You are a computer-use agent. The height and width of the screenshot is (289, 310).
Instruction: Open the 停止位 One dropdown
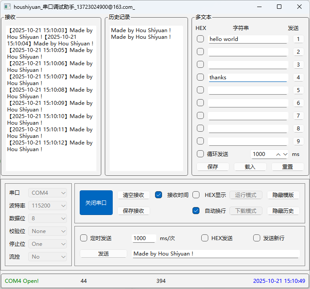(x=48, y=244)
